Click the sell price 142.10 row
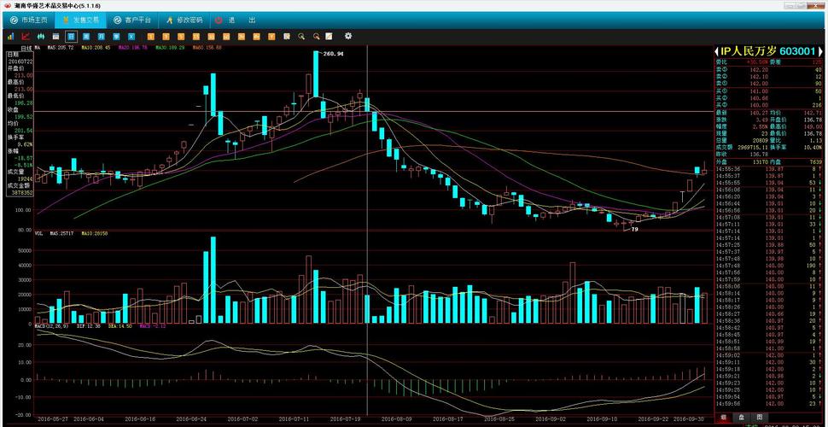The height and width of the screenshot is (427, 828). coord(769,77)
